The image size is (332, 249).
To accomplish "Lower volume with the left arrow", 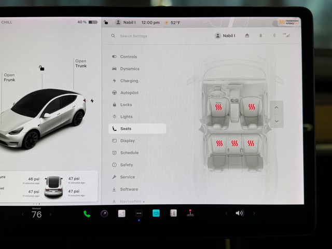I will 226,213.
